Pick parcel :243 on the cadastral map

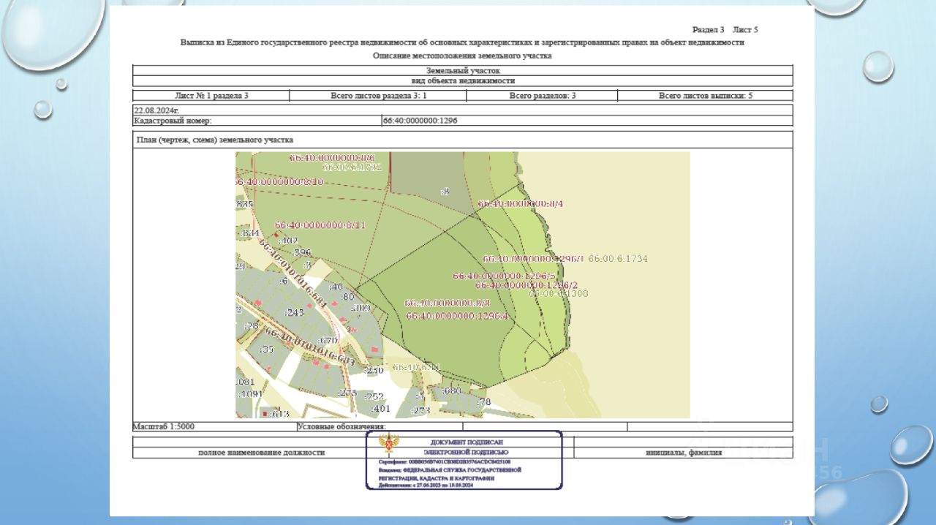tap(294, 312)
